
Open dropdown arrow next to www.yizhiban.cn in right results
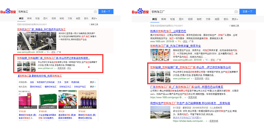pos(192,79)
